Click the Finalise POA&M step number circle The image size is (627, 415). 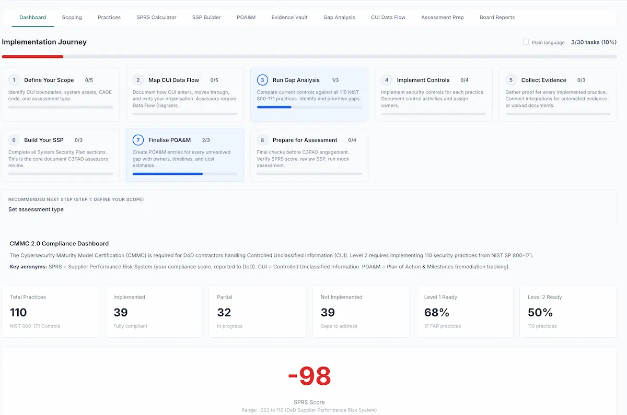tap(138, 140)
